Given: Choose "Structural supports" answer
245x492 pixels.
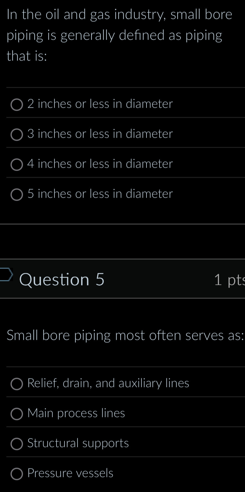Looking at the screenshot, I should point(78,443).
